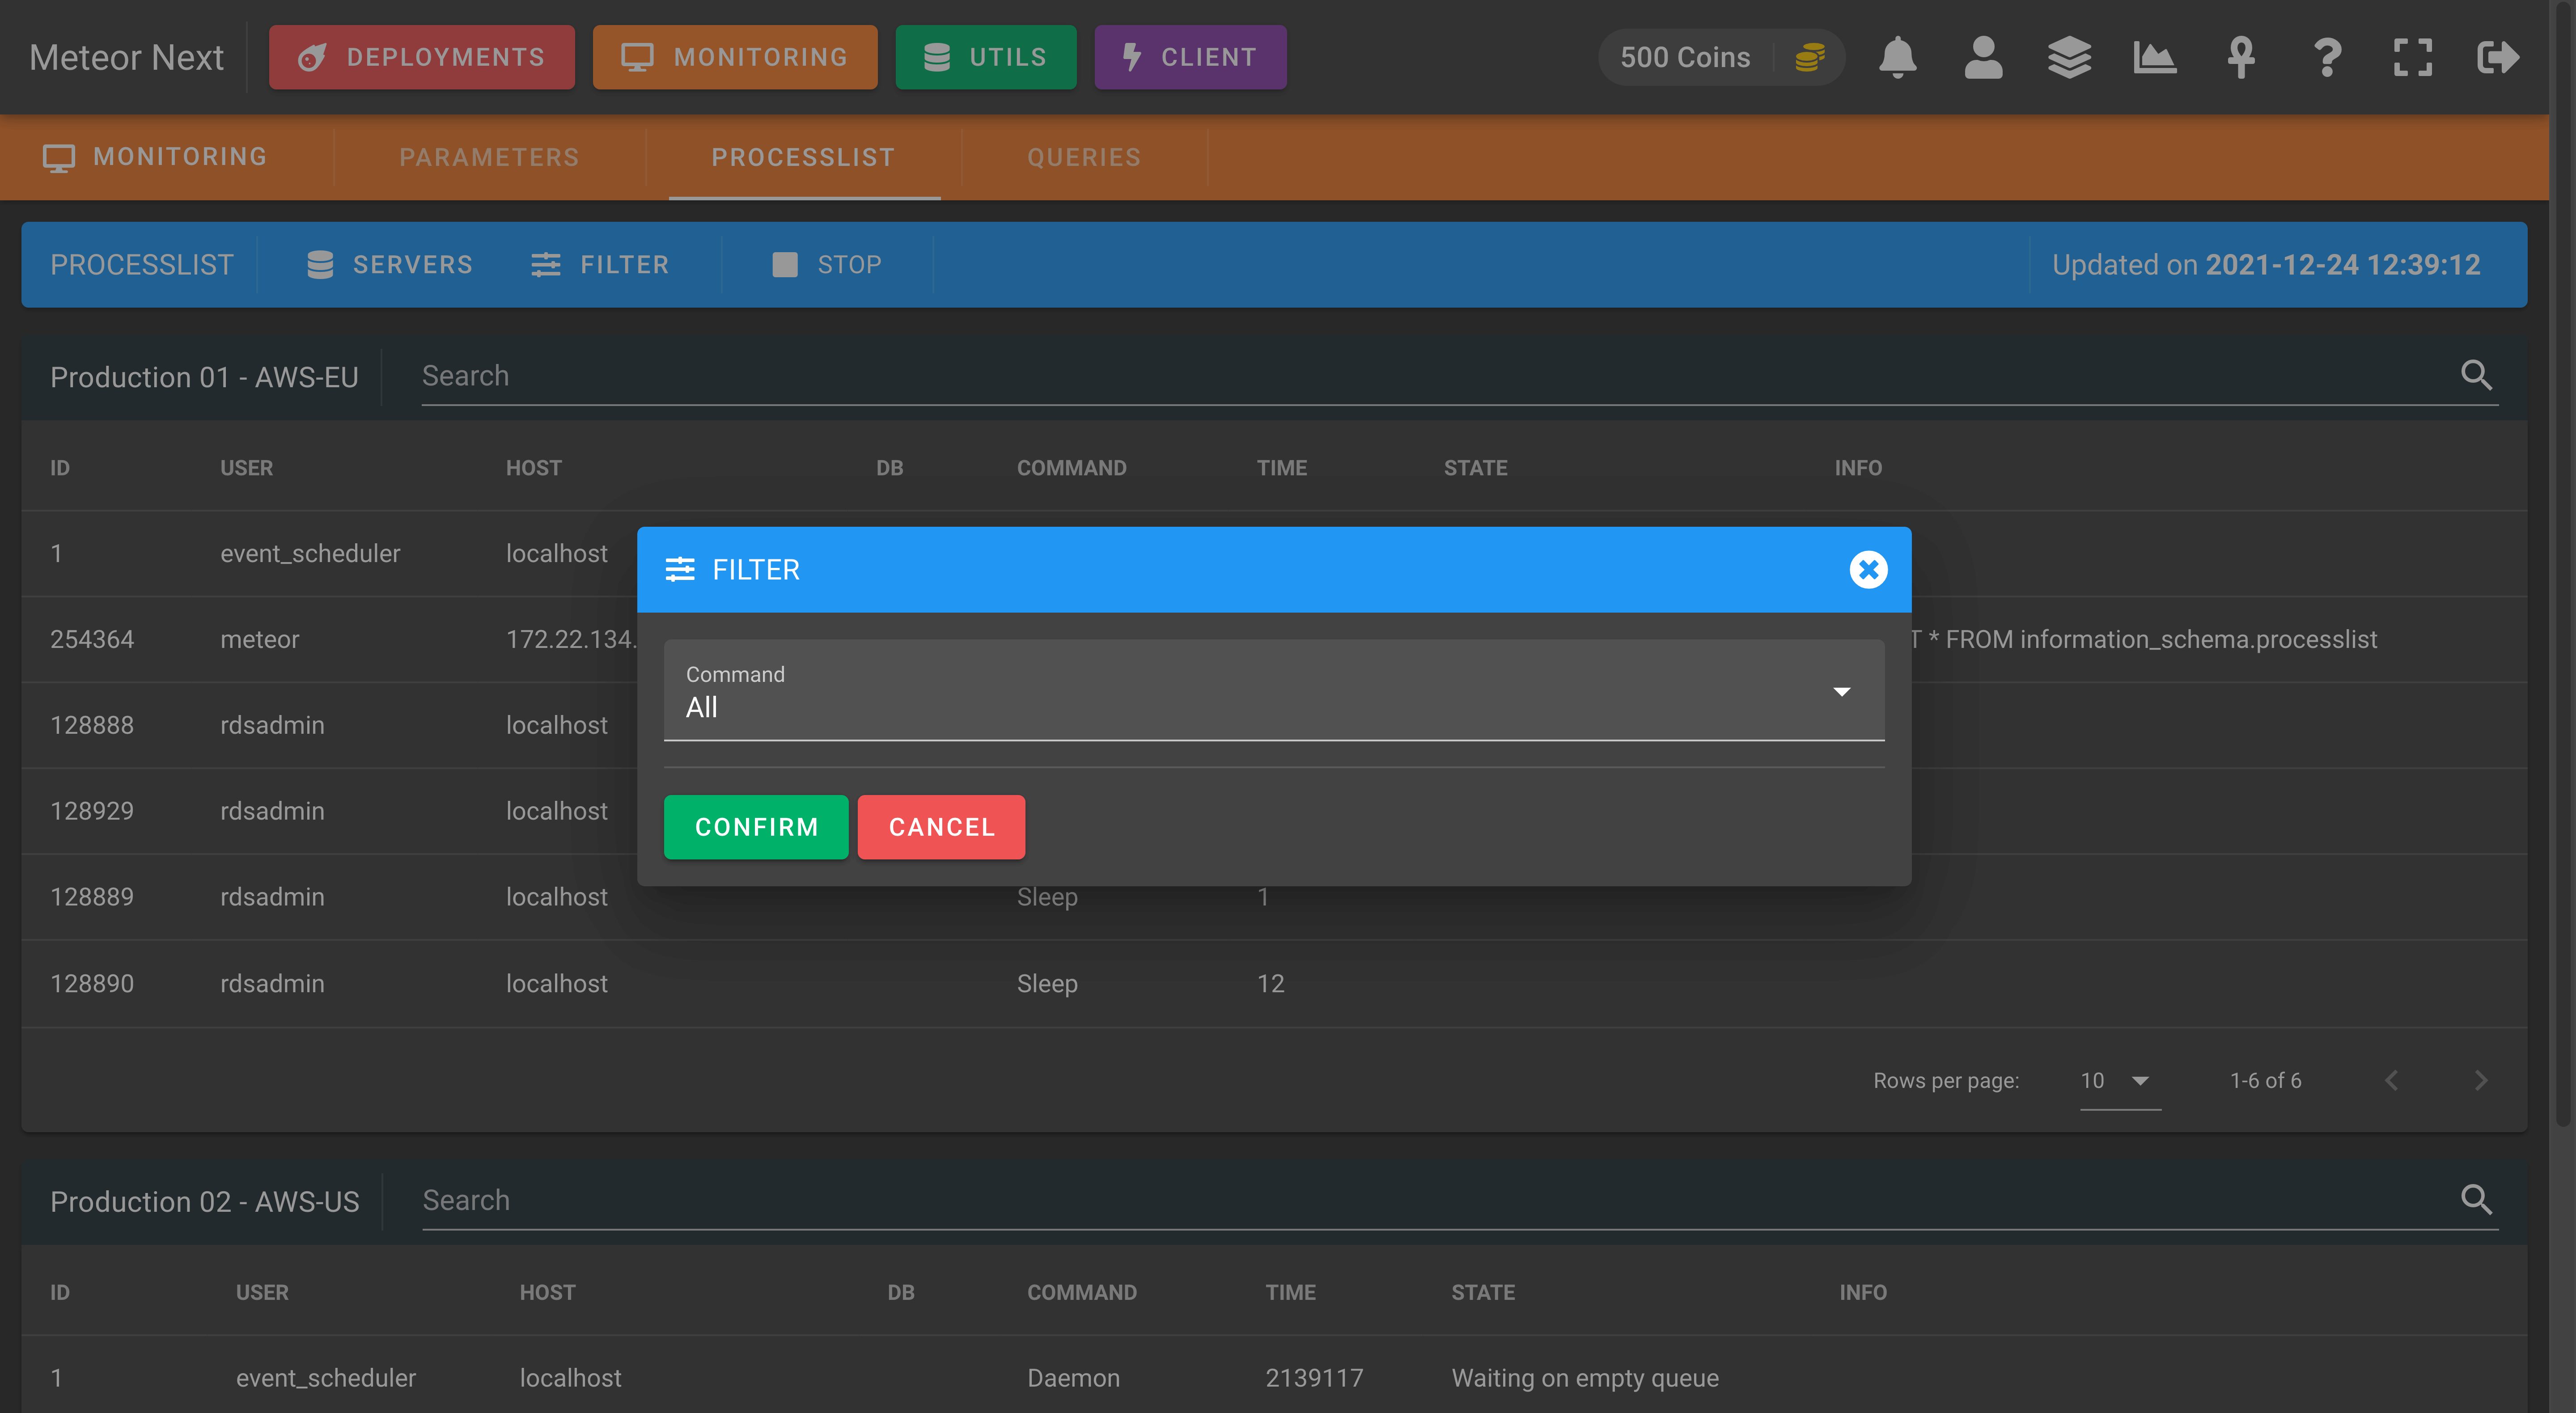The image size is (2576, 1413).
Task: Click the Filter toolbar button
Action: pyautogui.click(x=601, y=265)
